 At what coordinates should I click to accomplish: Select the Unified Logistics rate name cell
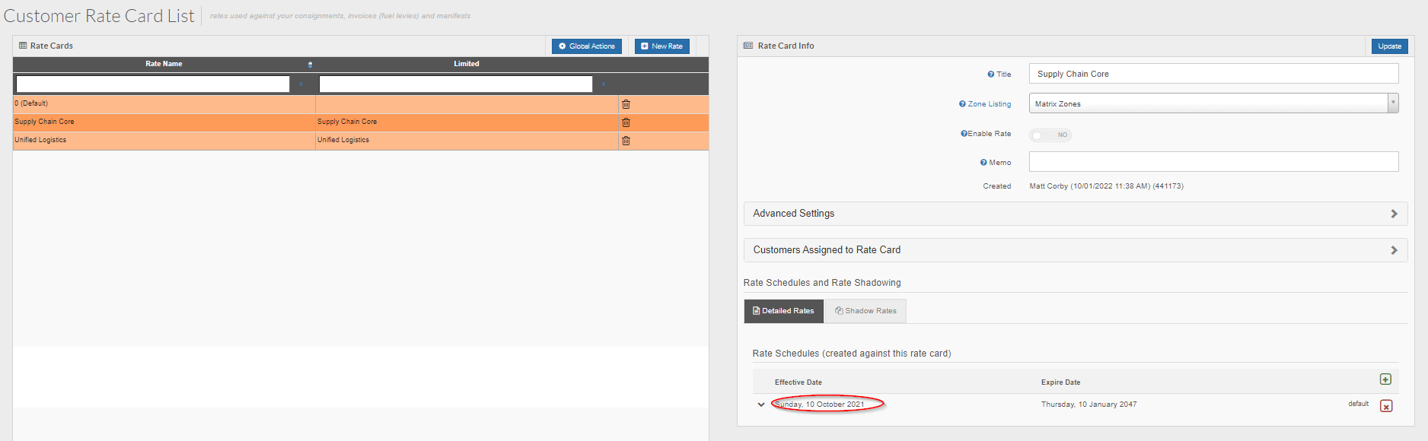point(164,141)
